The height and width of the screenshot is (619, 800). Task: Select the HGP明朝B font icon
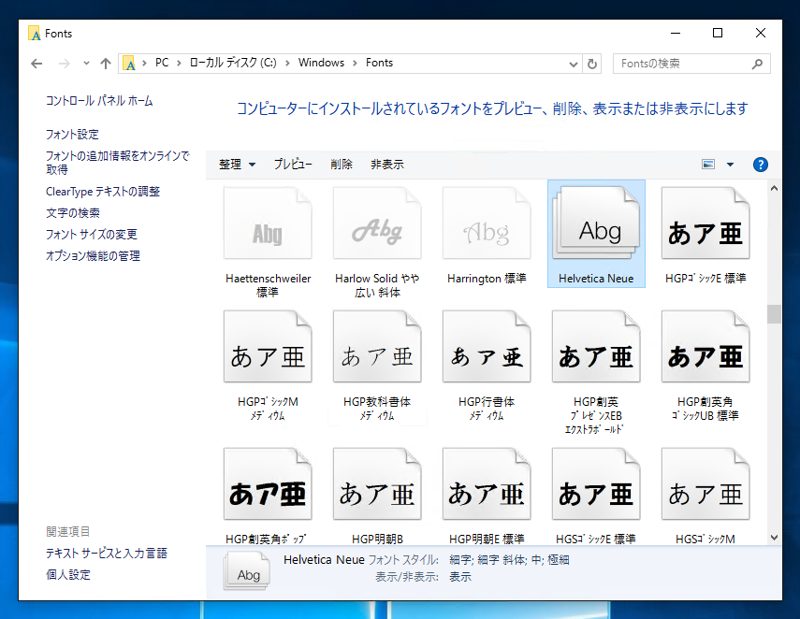coord(377,483)
